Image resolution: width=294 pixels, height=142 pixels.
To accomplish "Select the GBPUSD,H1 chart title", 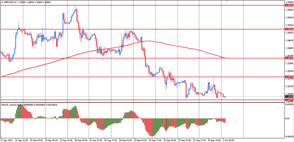I will point(10,2).
